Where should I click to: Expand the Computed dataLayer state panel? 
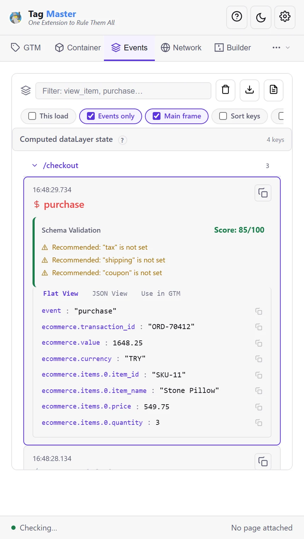(152, 139)
